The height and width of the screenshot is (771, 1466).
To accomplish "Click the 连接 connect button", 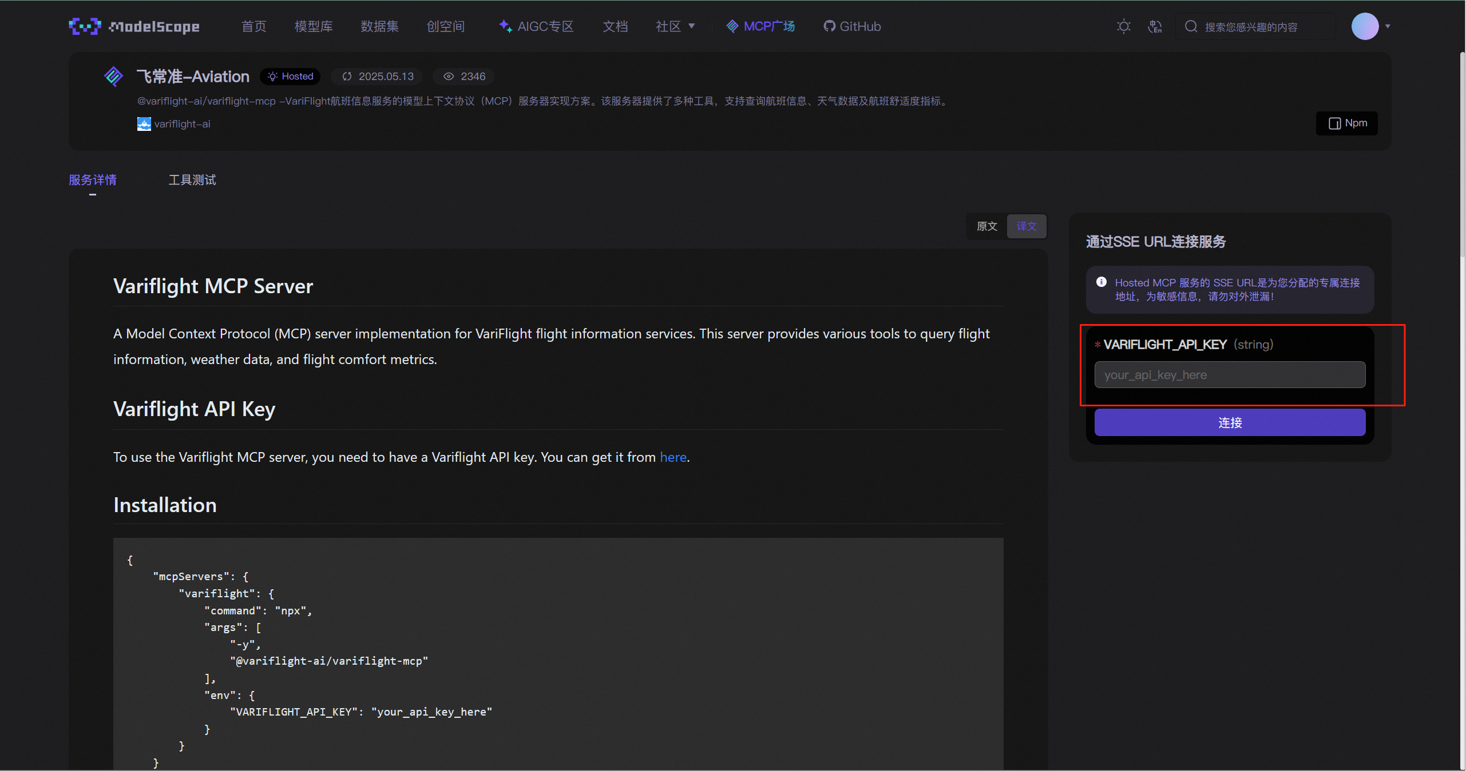I will click(x=1230, y=423).
